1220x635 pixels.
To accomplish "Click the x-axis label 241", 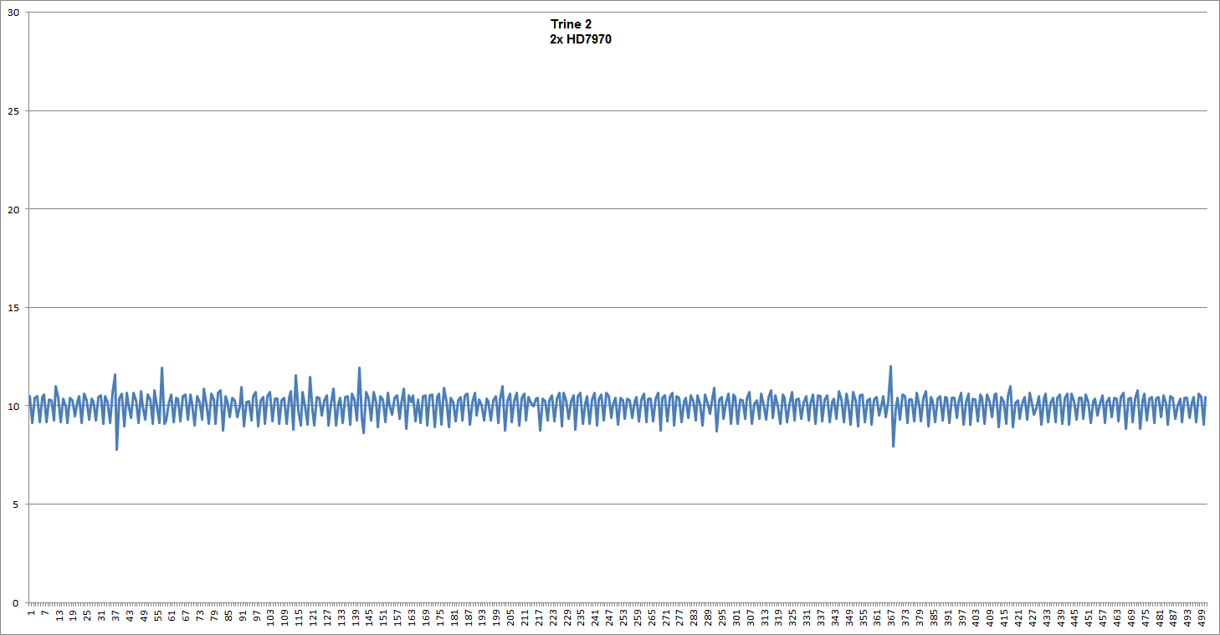I will [595, 618].
